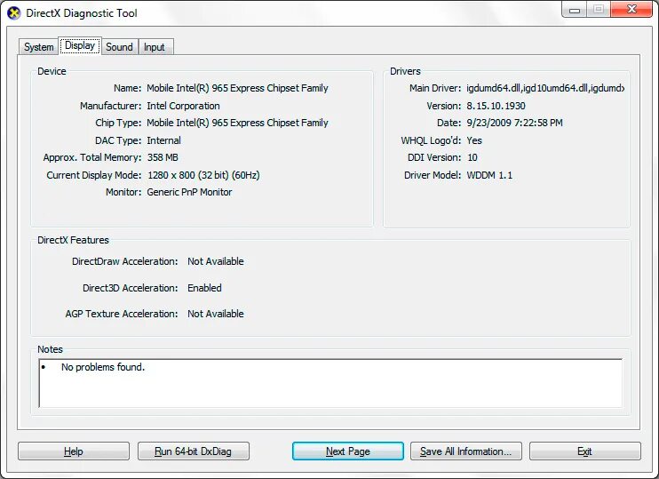Minimize the DirectX Diagnostic Tool window
Viewport: 659px width, 479px height.
pos(575,10)
